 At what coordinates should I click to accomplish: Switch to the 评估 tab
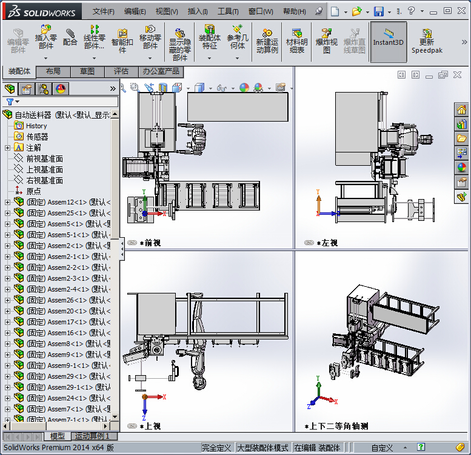point(121,71)
